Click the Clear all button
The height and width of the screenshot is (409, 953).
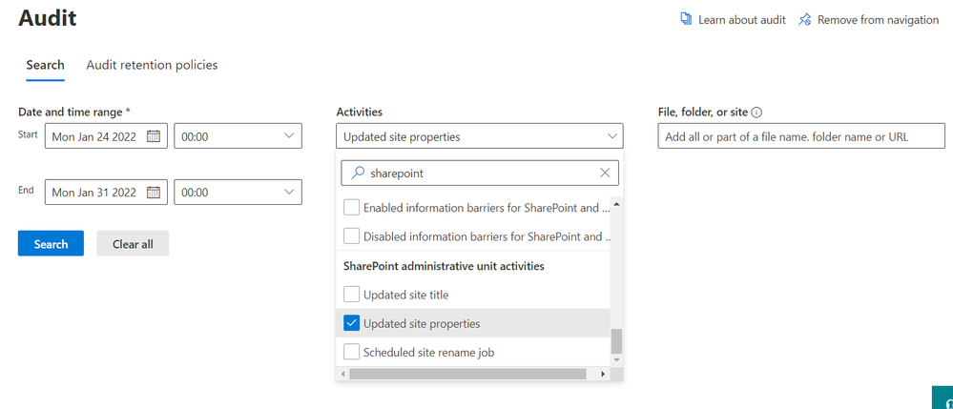(133, 244)
